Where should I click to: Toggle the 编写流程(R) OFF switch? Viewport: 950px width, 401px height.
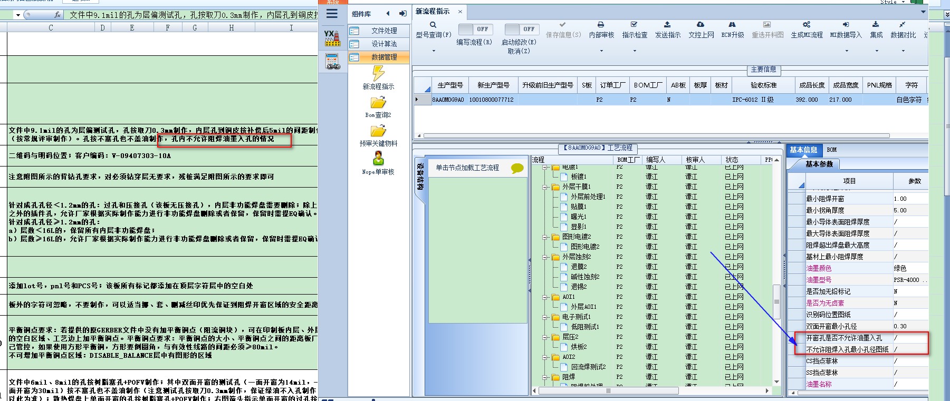coord(476,29)
